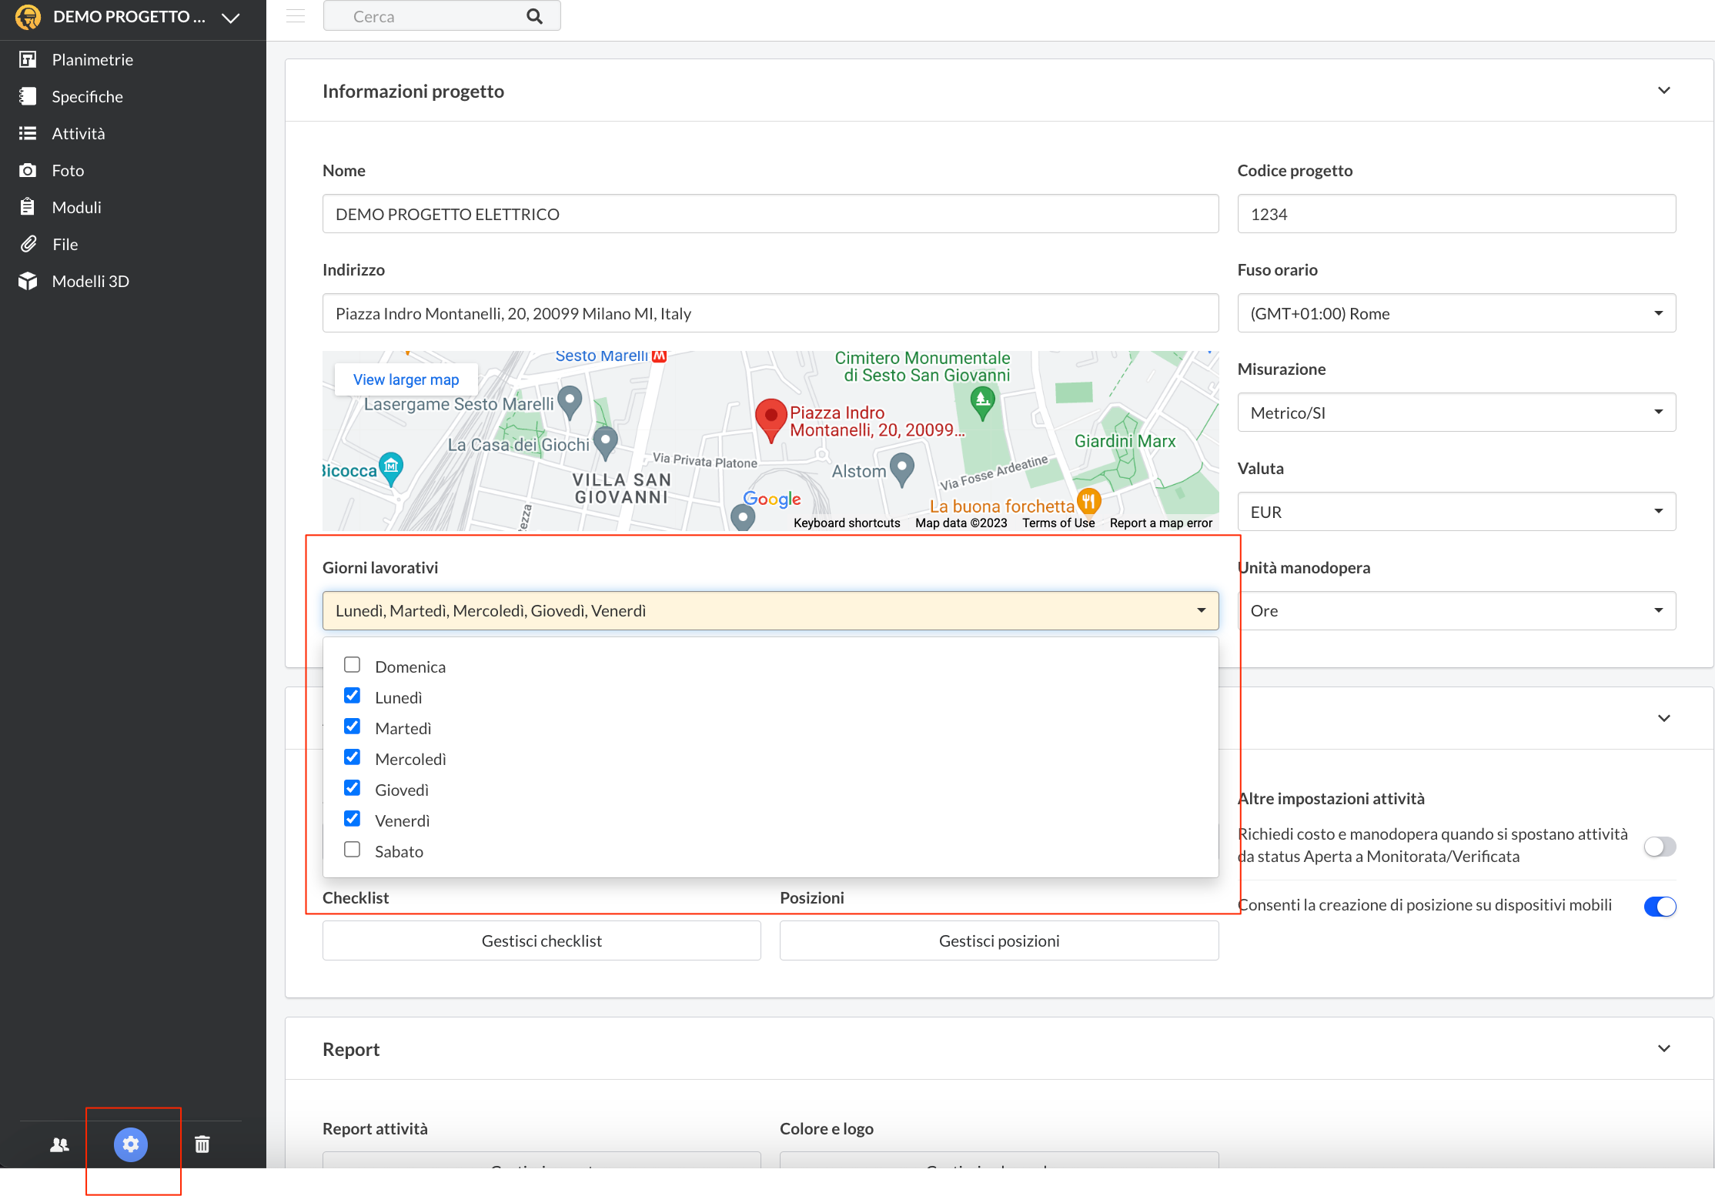Click the red Piazza Indro Montanelli pin
The height and width of the screenshot is (1196, 1715).
point(771,420)
